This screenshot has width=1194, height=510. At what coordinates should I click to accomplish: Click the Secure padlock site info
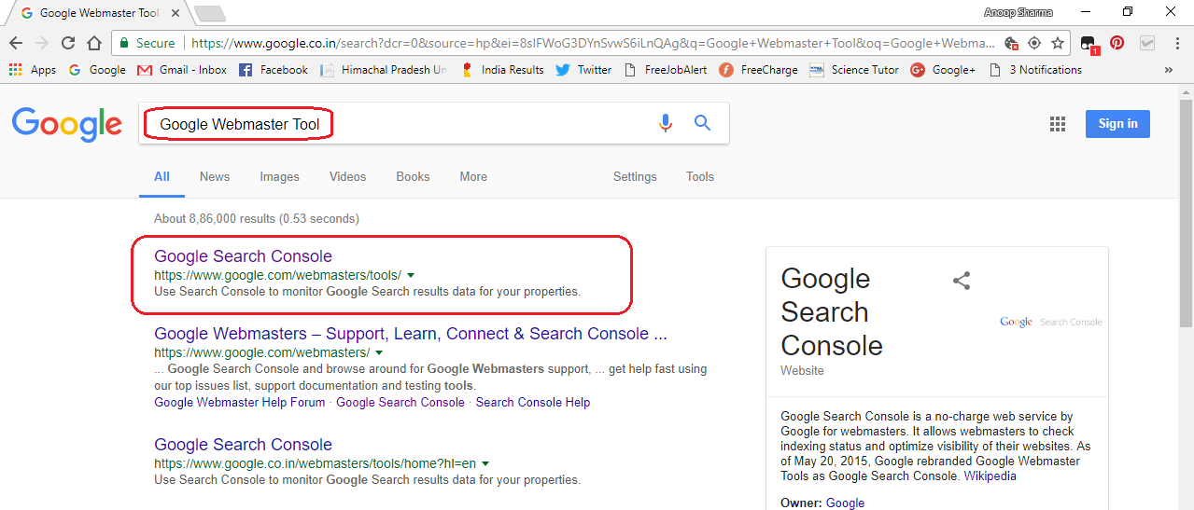146,43
